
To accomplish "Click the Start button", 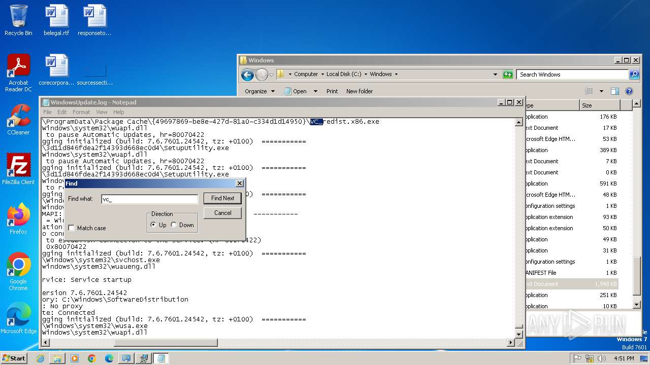I will [x=14, y=358].
